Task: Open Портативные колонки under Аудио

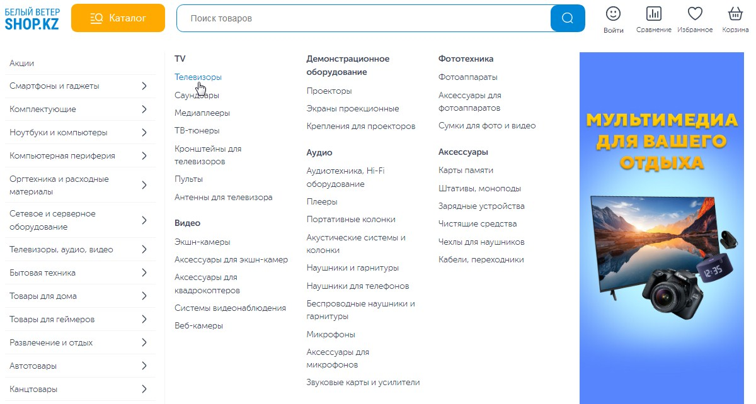Action: click(351, 220)
